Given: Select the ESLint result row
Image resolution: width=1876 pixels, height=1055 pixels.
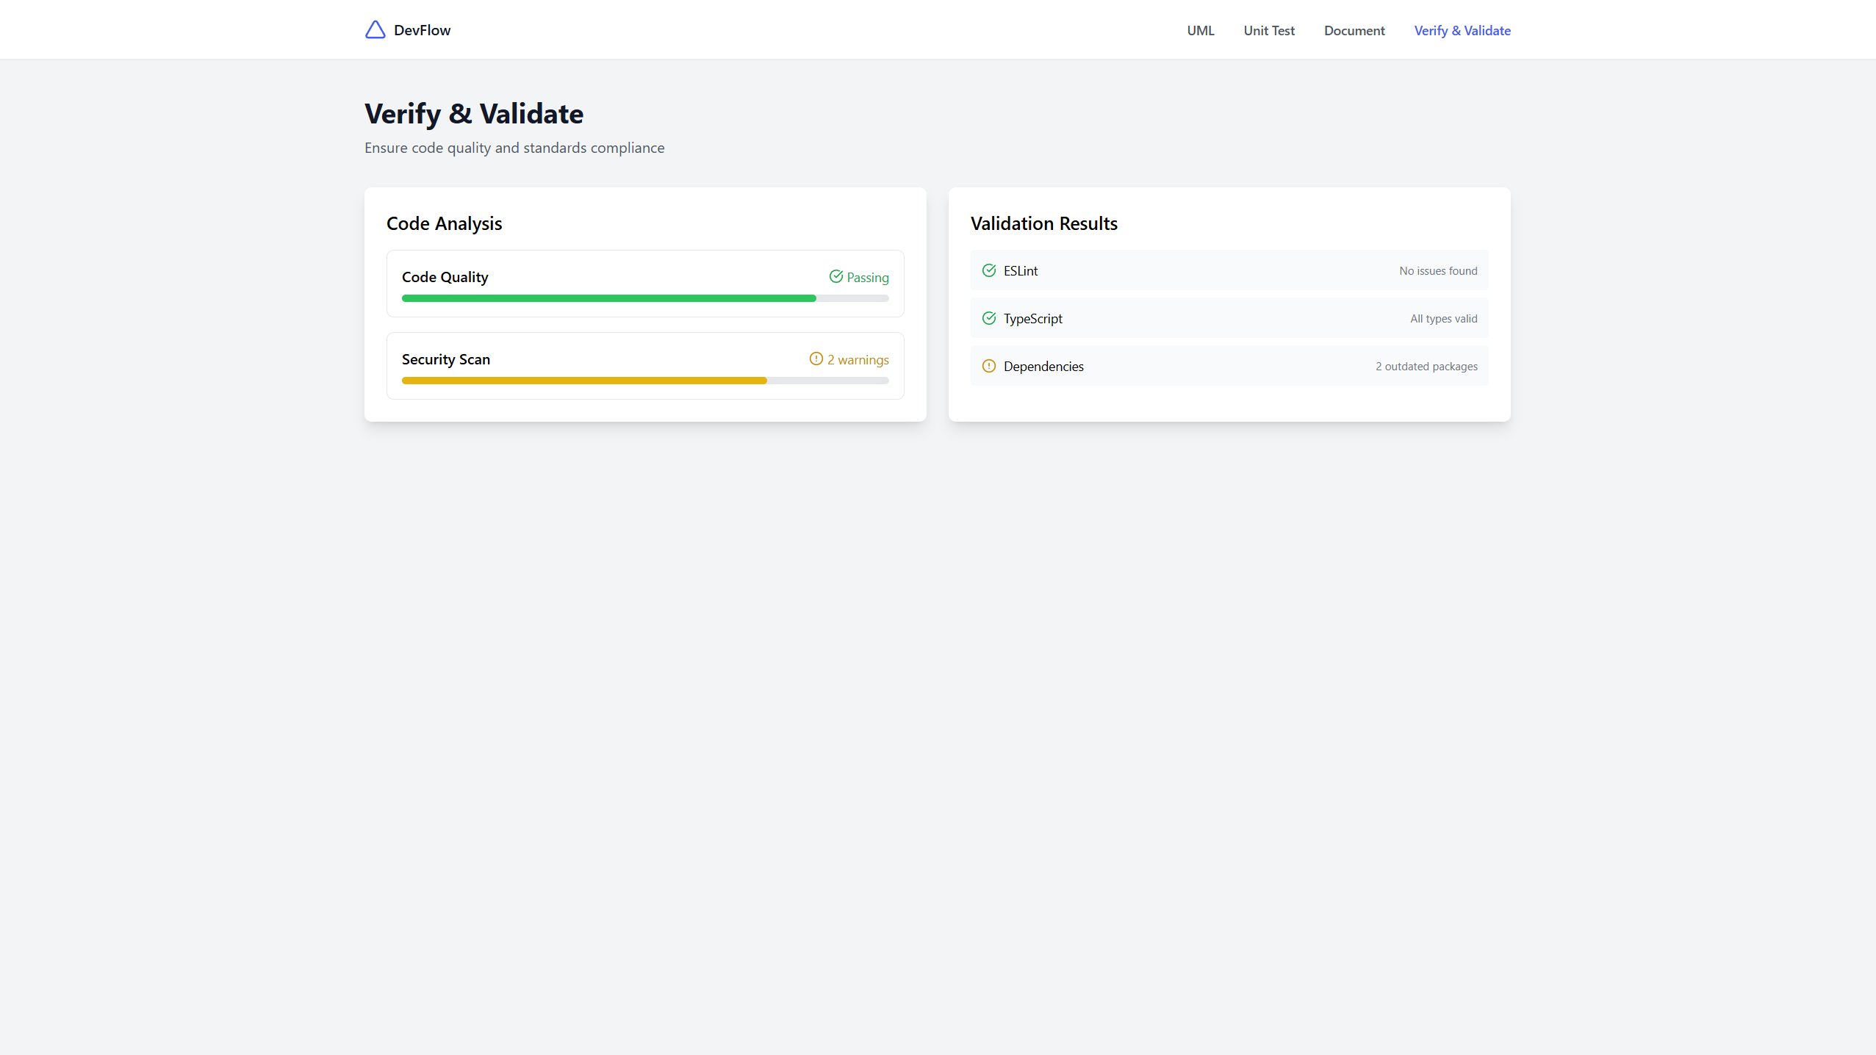Looking at the screenshot, I should (1228, 270).
